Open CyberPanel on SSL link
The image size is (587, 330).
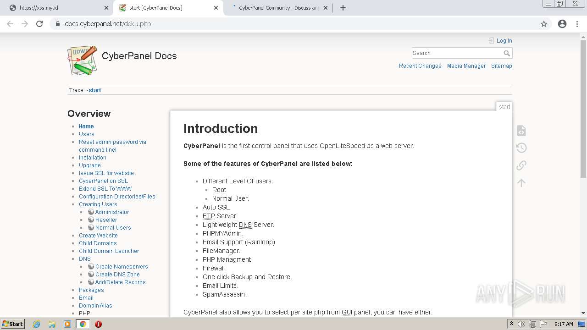point(103,181)
